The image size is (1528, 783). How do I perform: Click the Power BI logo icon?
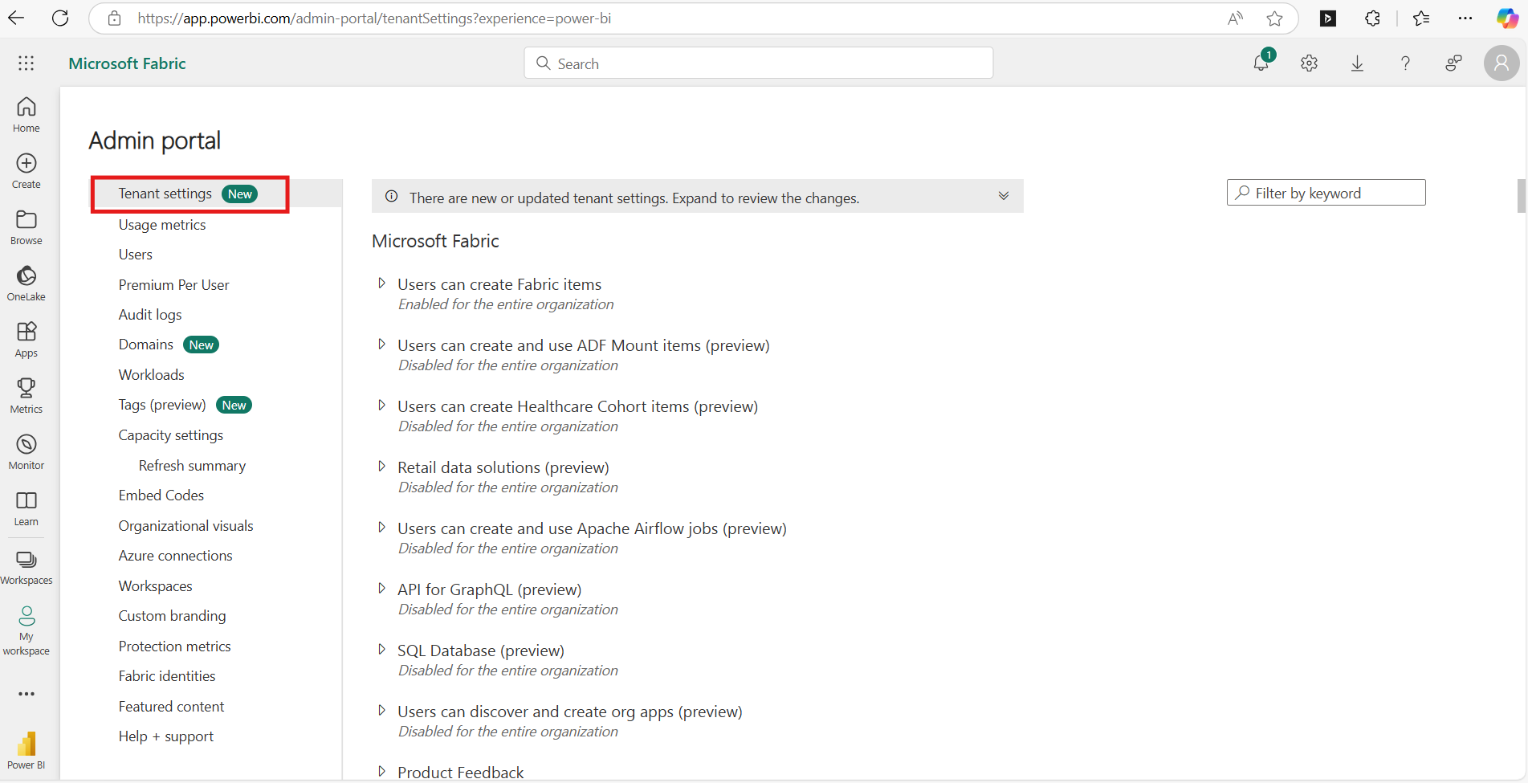point(26,745)
